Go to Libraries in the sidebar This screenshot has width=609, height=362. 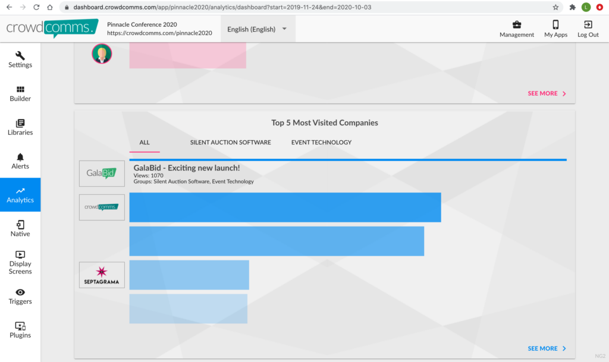point(20,124)
